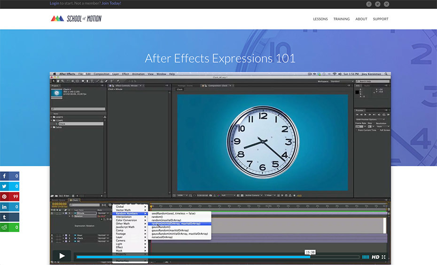Open the Composition menu
Viewport: 437px width, 265px height.
(x=101, y=74)
